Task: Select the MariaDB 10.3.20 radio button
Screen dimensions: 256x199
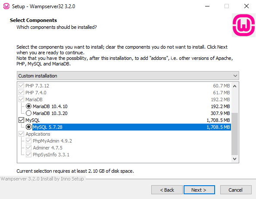Action: point(28,113)
